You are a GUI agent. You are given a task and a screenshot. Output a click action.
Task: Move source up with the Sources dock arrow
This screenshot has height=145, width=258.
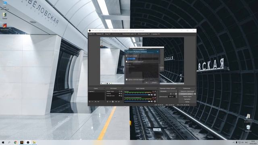pos(116,101)
